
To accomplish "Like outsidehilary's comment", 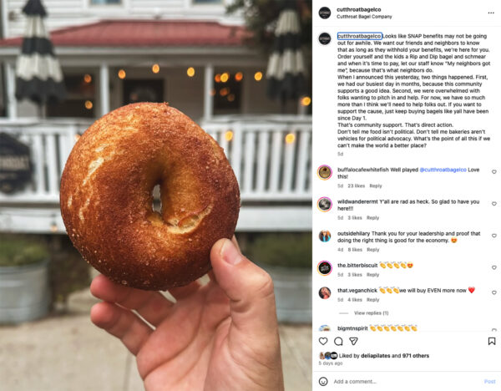I will click(494, 236).
